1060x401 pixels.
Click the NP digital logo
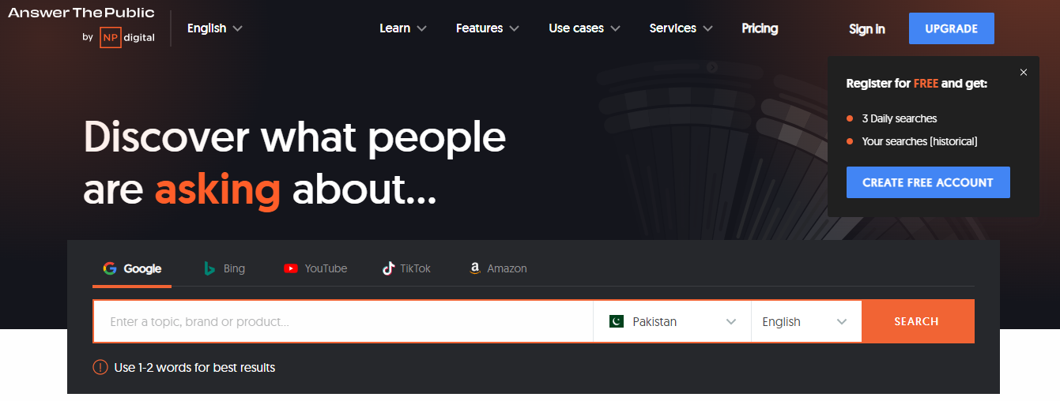[126, 37]
